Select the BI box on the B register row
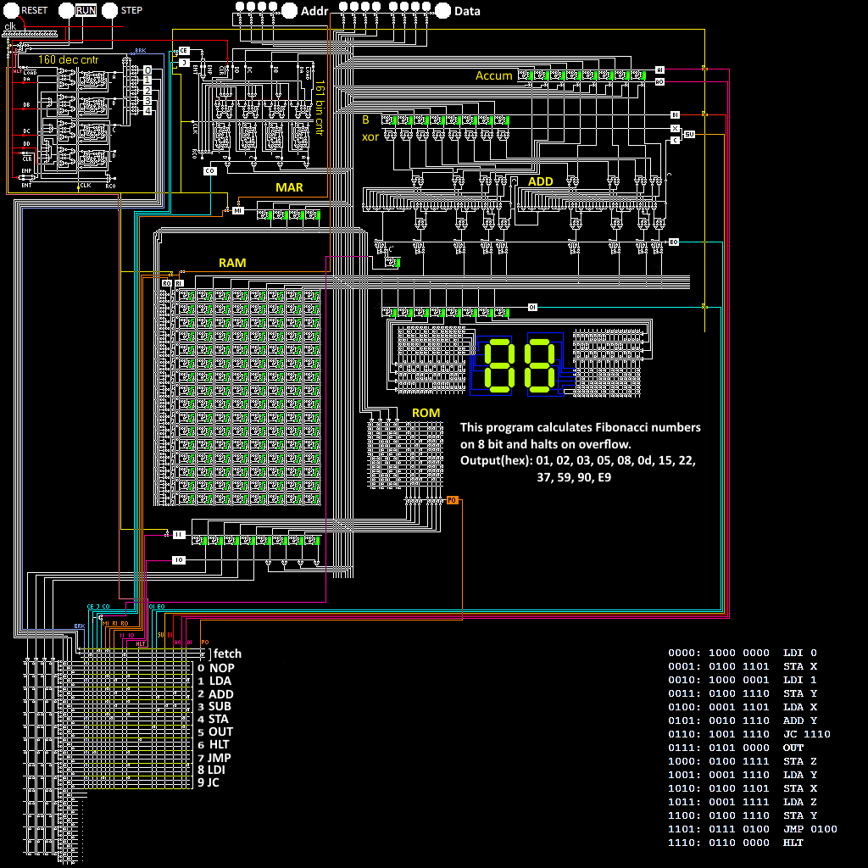Viewport: 868px width, 868px height. 675,114
